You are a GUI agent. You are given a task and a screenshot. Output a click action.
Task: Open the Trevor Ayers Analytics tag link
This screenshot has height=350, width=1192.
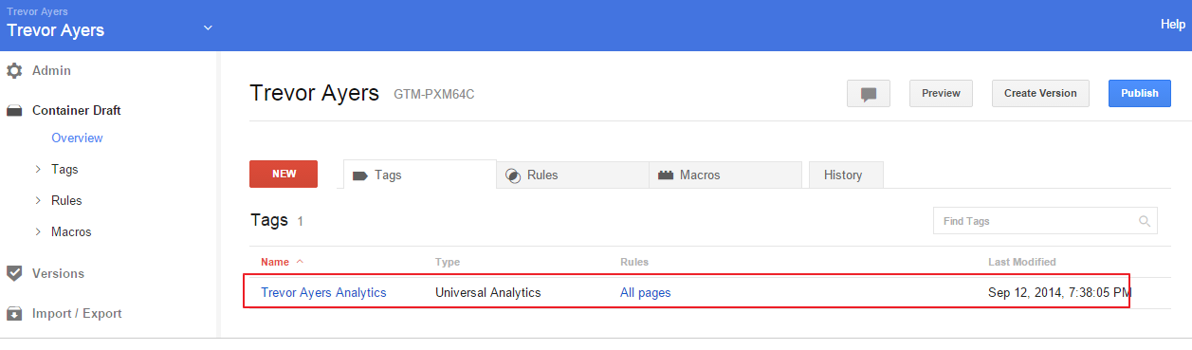coord(323,293)
